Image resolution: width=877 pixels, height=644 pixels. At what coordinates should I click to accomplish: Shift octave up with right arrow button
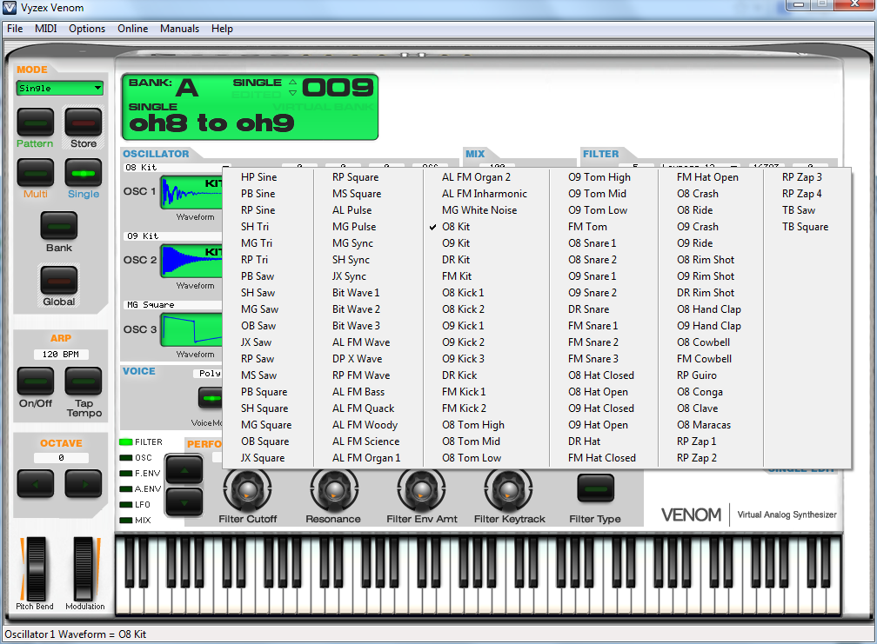pyautogui.click(x=84, y=484)
